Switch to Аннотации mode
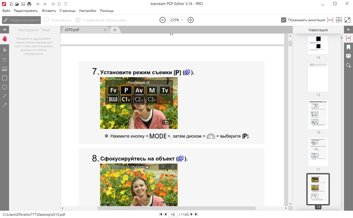The image size is (353, 218). pos(57,20)
